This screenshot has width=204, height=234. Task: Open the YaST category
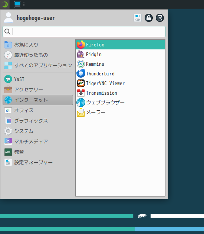pos(38,79)
